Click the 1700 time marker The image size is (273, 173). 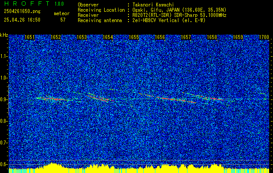[264, 37]
